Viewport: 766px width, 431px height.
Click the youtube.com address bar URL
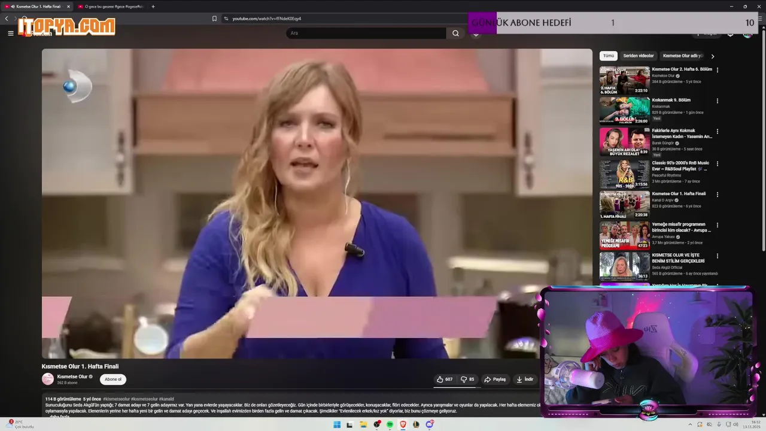point(267,19)
